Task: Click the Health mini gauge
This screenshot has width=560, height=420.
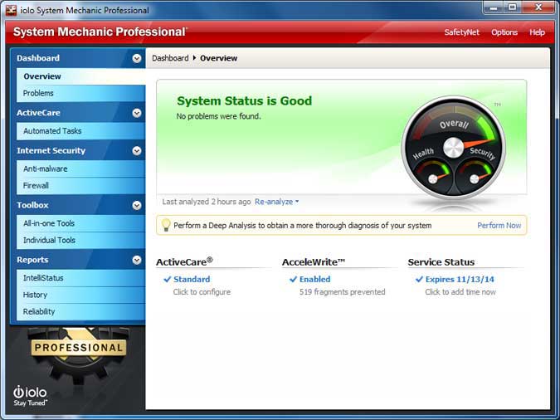Action: click(x=433, y=177)
